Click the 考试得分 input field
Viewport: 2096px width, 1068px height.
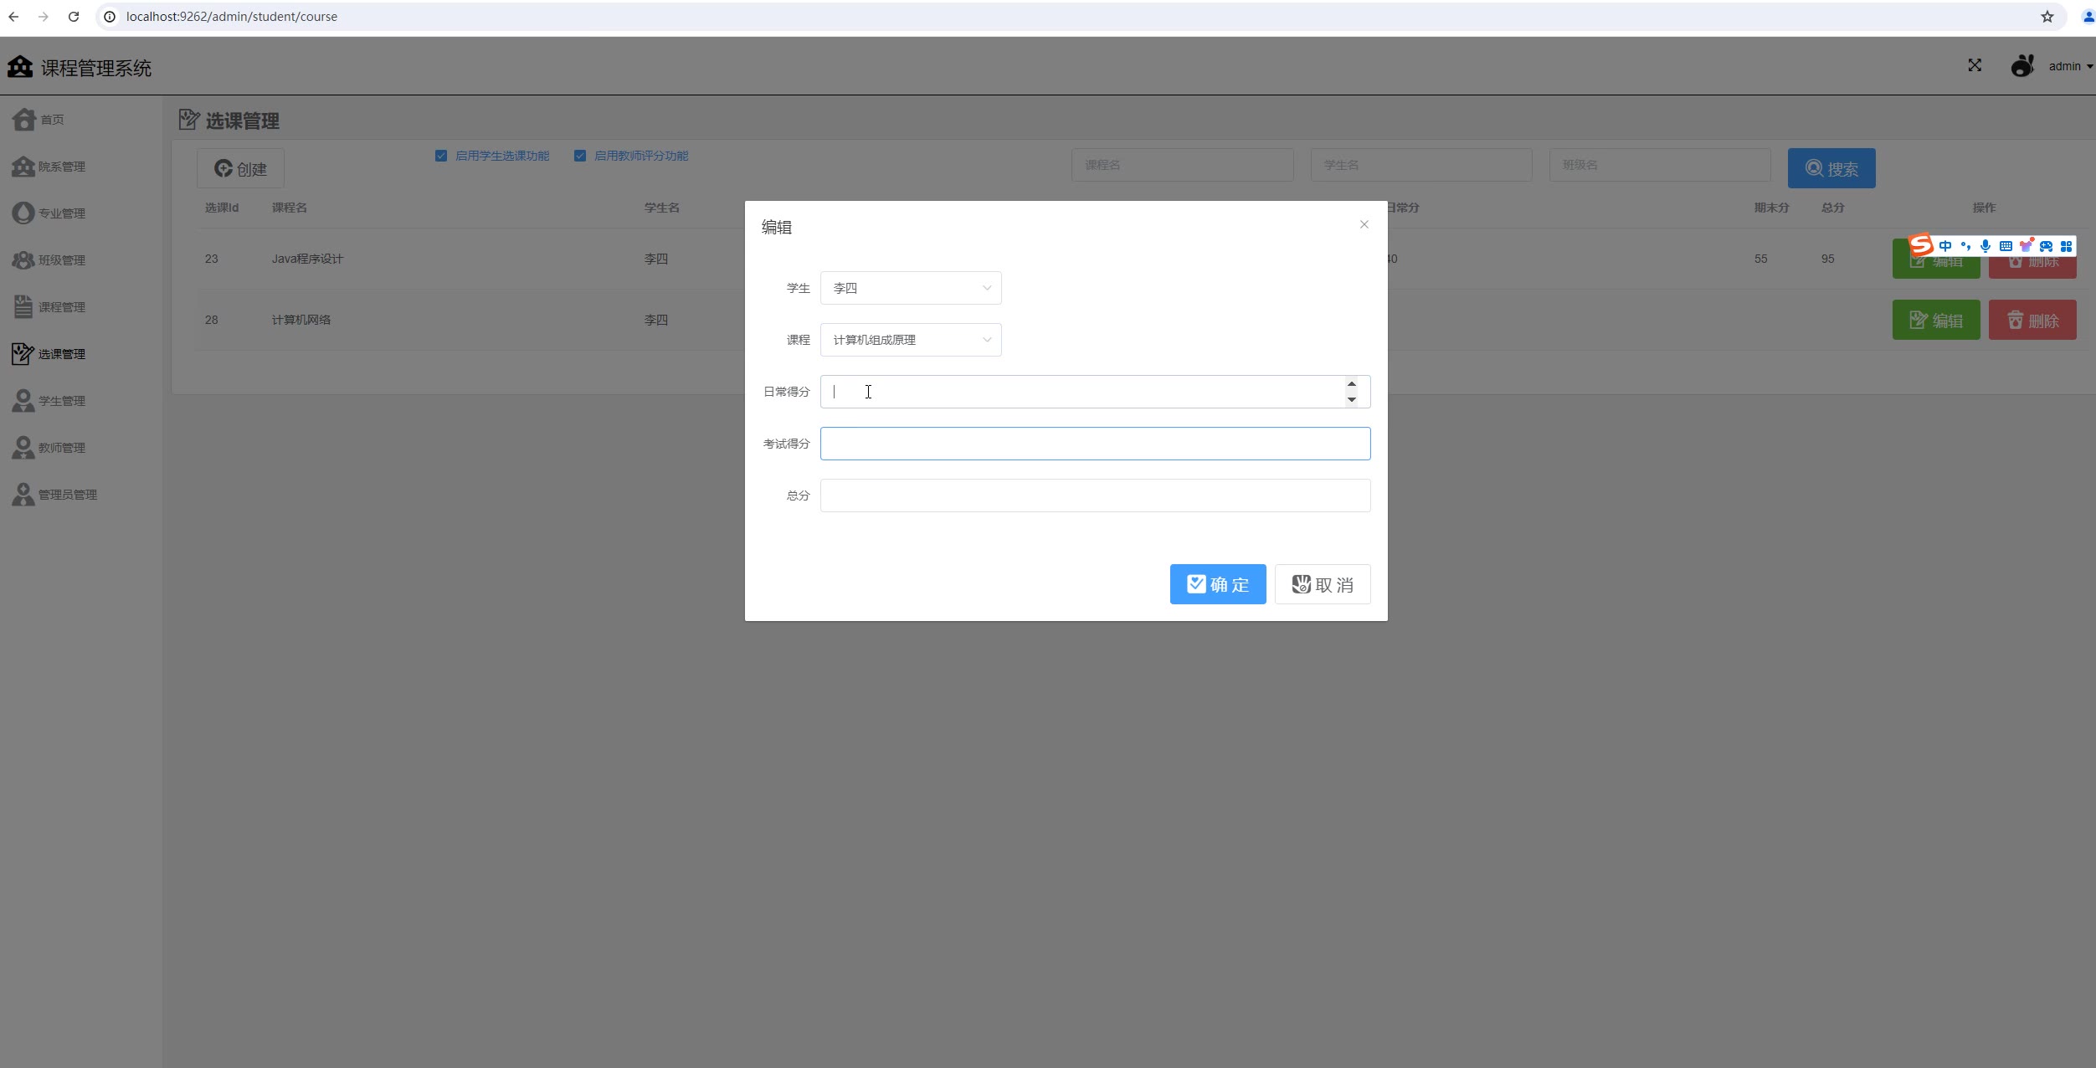click(1095, 444)
